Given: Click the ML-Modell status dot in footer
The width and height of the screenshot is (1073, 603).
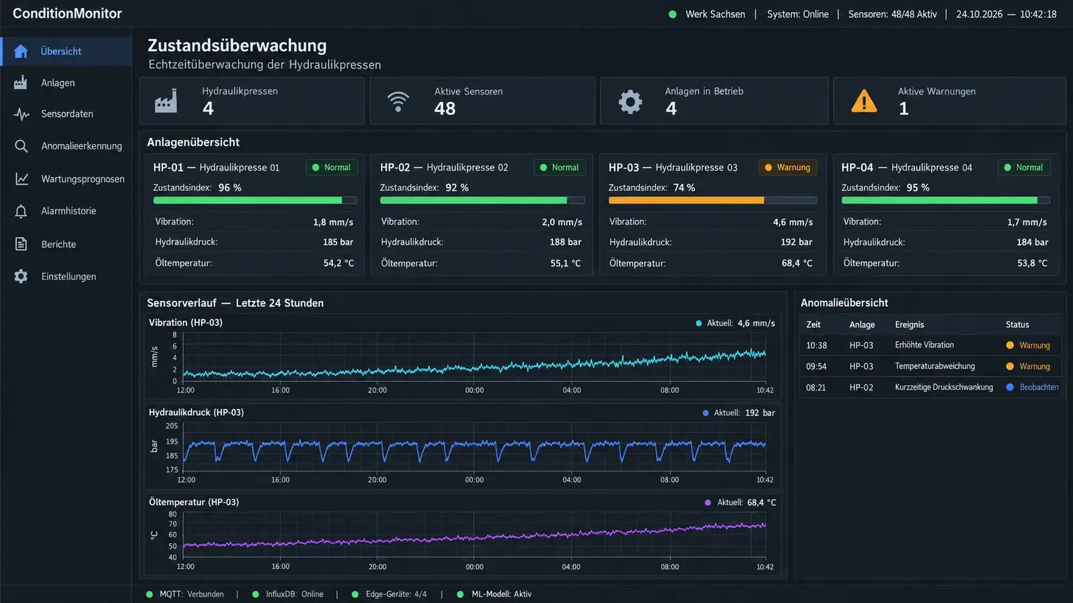Looking at the screenshot, I should [x=460, y=594].
